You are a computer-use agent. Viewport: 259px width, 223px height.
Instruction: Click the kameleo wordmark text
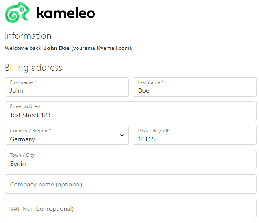[x=66, y=13]
